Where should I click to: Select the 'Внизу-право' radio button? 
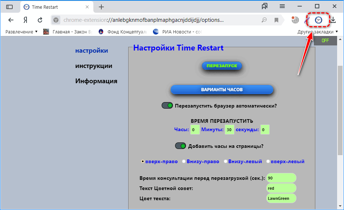(x=184, y=161)
